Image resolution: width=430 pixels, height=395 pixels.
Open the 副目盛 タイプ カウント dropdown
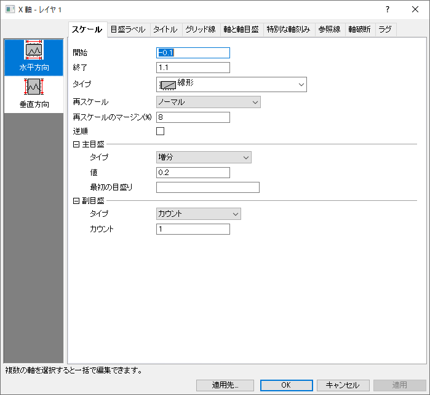(x=199, y=214)
